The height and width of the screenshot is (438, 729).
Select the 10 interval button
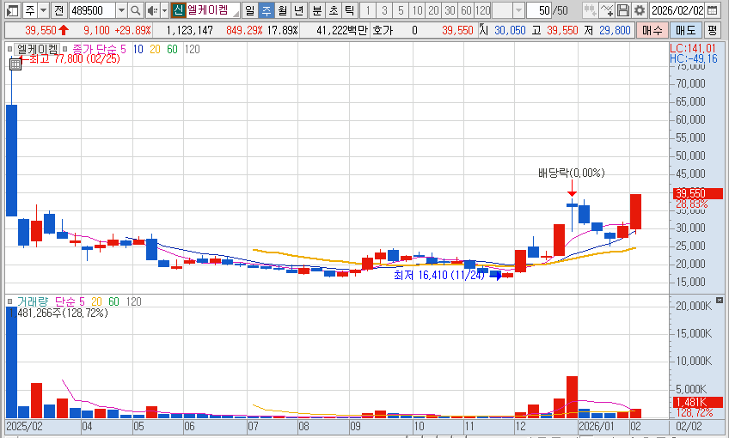coord(418,9)
